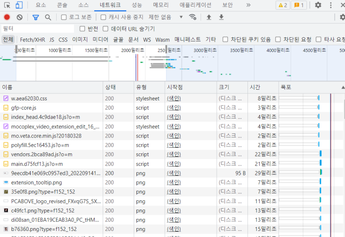345x237 pixels.
Task: Open the 보안 tab
Action: 228,5
